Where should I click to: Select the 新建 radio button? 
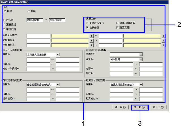(x=5, y=11)
